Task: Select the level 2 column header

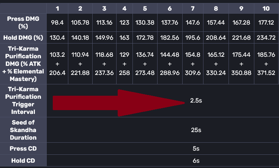Action: click(x=80, y=8)
